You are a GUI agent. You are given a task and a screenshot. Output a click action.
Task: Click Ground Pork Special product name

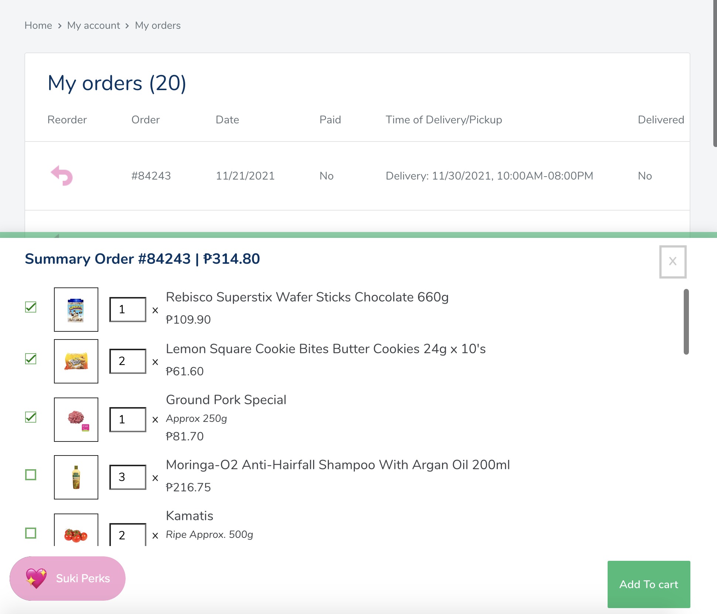tap(226, 400)
